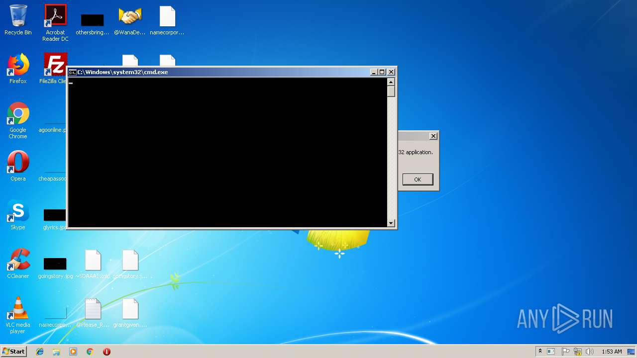Minimize the cmd.exe window

(374, 72)
